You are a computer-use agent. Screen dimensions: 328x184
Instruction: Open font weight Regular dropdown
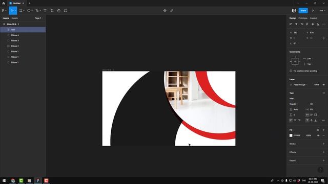(294, 104)
